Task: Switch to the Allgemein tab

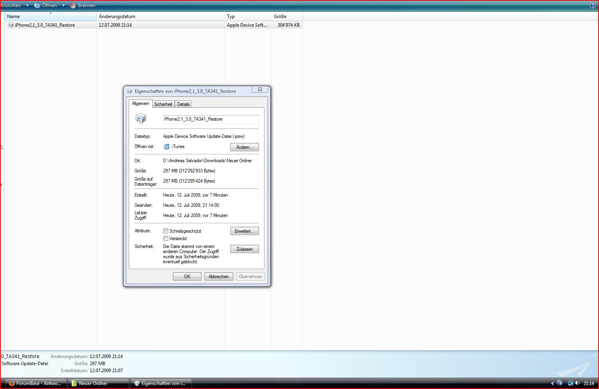Action: (x=140, y=103)
